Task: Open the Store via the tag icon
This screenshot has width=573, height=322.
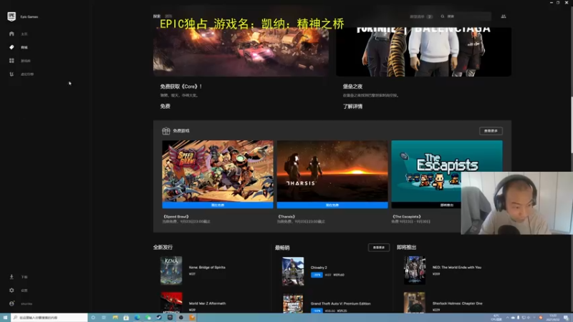Action: tap(11, 47)
